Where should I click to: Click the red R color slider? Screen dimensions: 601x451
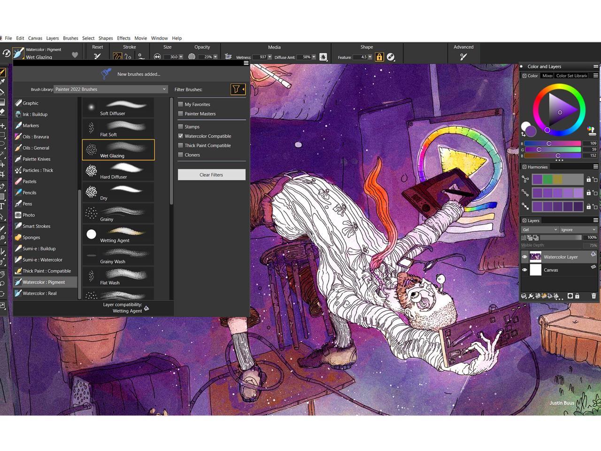[x=552, y=143]
